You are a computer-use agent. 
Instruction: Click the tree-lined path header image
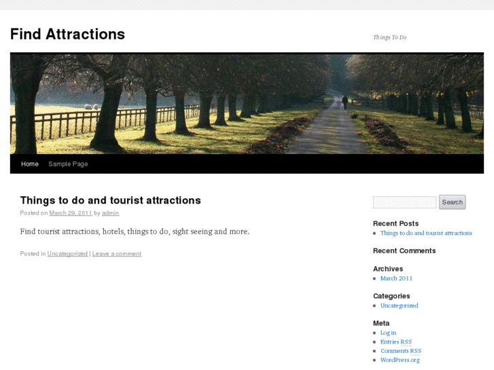tap(247, 104)
